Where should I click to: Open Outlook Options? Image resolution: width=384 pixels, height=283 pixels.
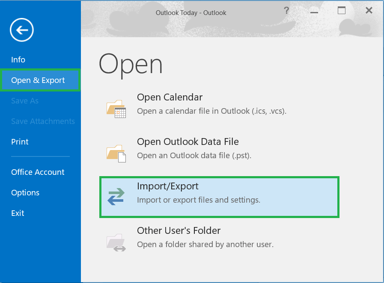coord(25,193)
